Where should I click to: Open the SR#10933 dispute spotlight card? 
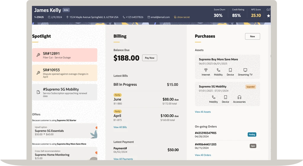(x=65, y=73)
